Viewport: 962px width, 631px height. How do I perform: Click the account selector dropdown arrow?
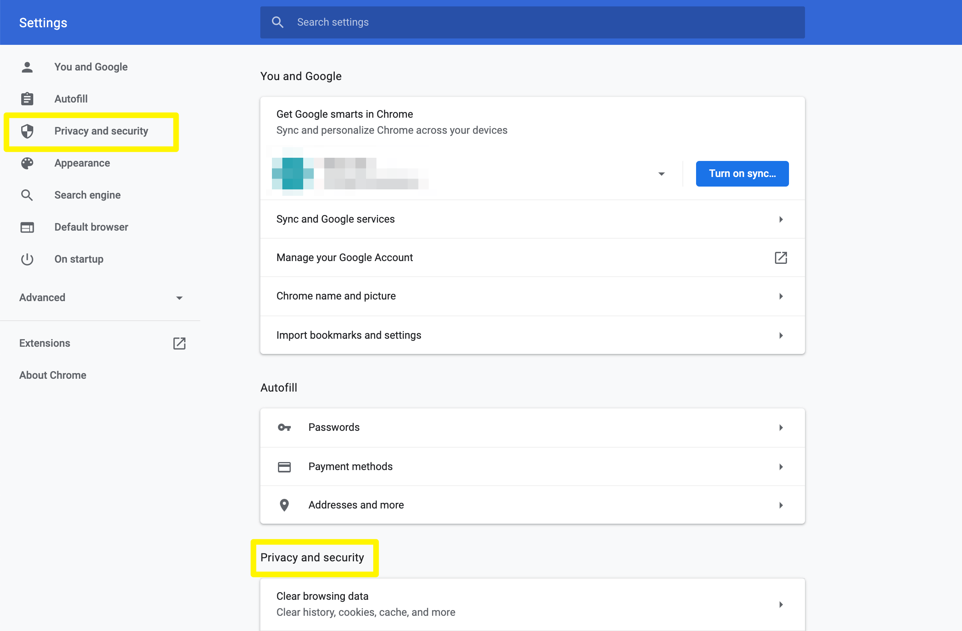point(660,173)
